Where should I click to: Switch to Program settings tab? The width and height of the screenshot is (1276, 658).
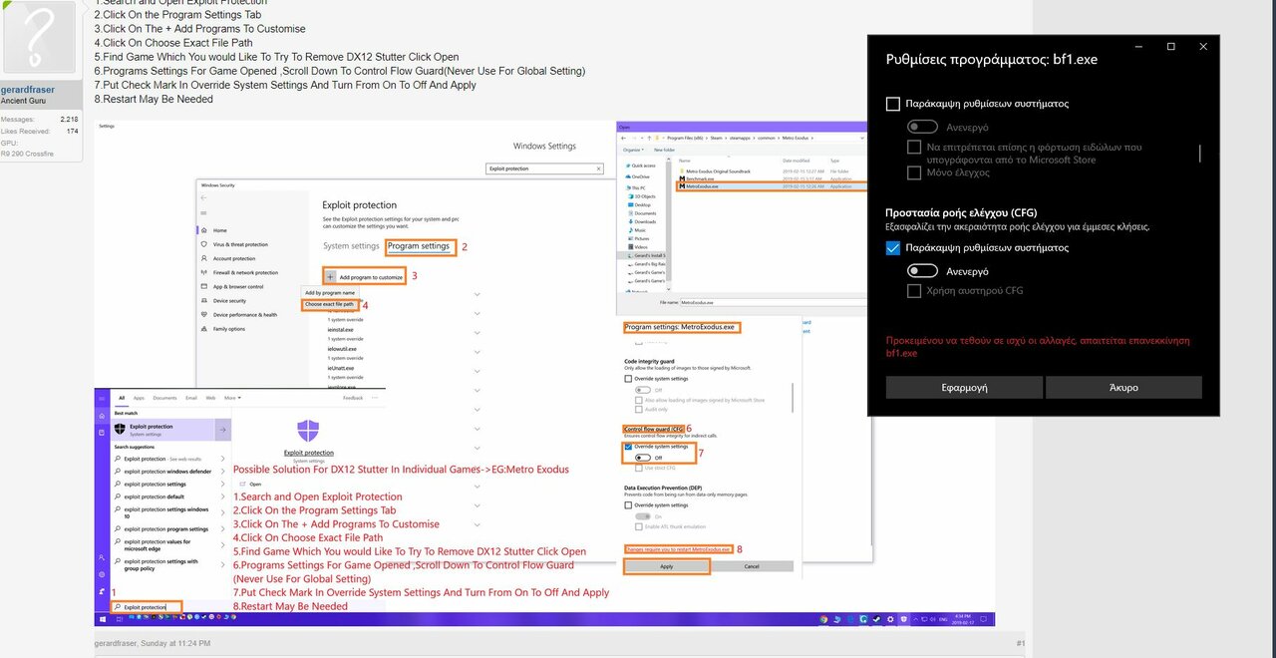tap(418, 246)
